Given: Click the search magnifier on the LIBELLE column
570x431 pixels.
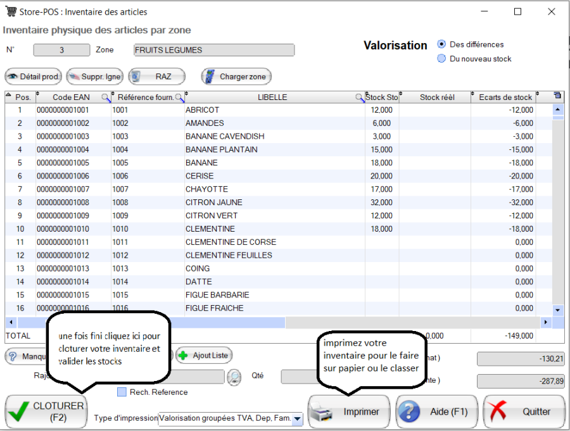Looking at the screenshot, I should pyautogui.click(x=360, y=96).
